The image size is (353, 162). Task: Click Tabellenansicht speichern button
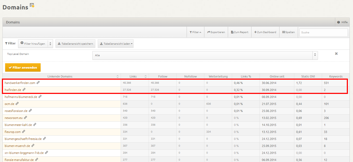pyautogui.click(x=75, y=44)
